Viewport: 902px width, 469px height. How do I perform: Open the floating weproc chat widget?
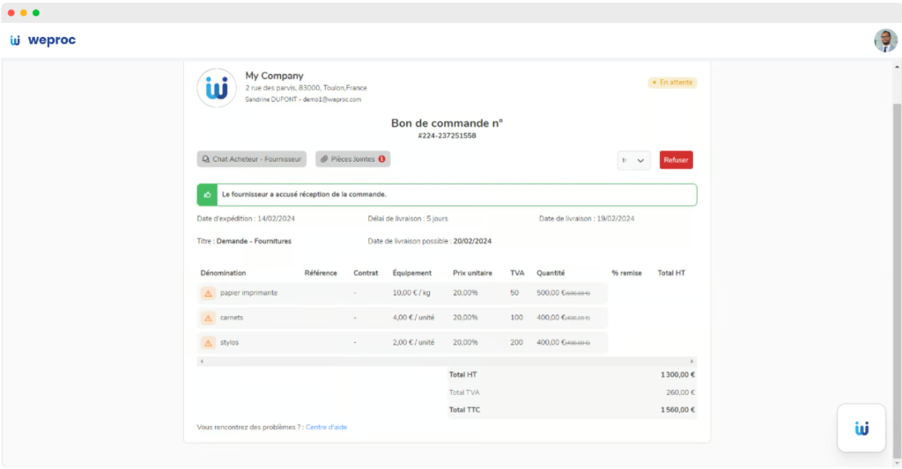(x=861, y=428)
